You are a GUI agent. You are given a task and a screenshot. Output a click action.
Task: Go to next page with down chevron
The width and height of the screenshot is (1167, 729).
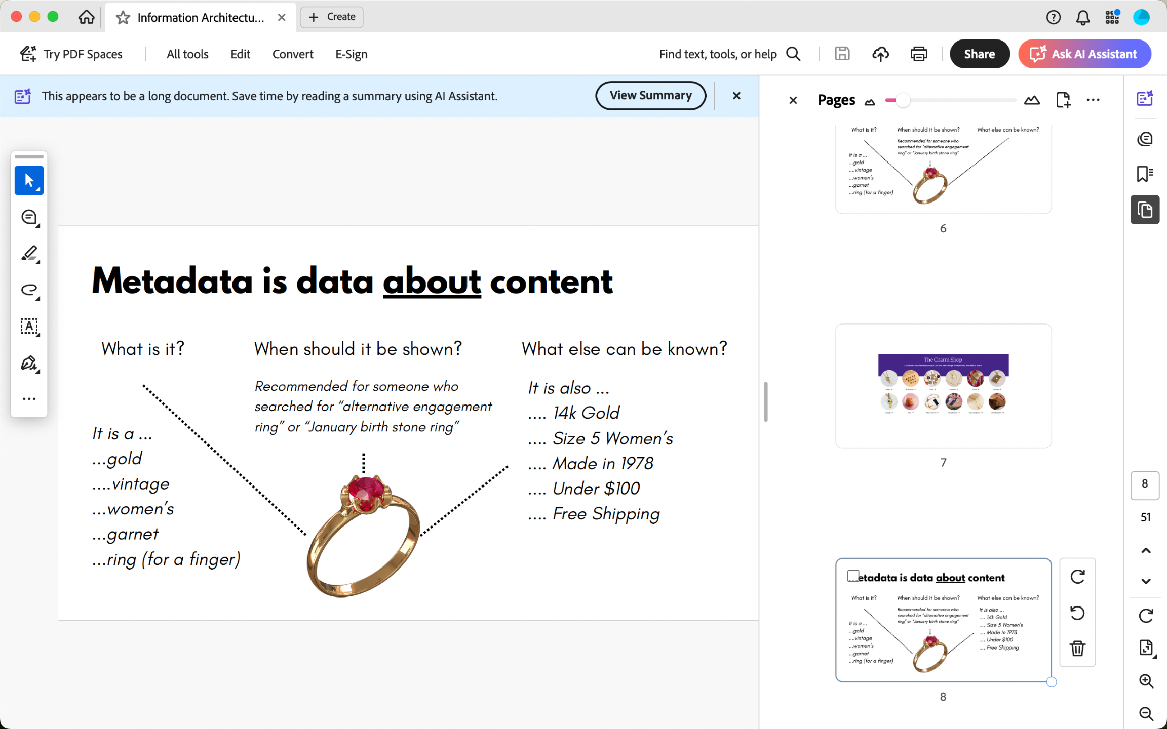[1146, 581]
